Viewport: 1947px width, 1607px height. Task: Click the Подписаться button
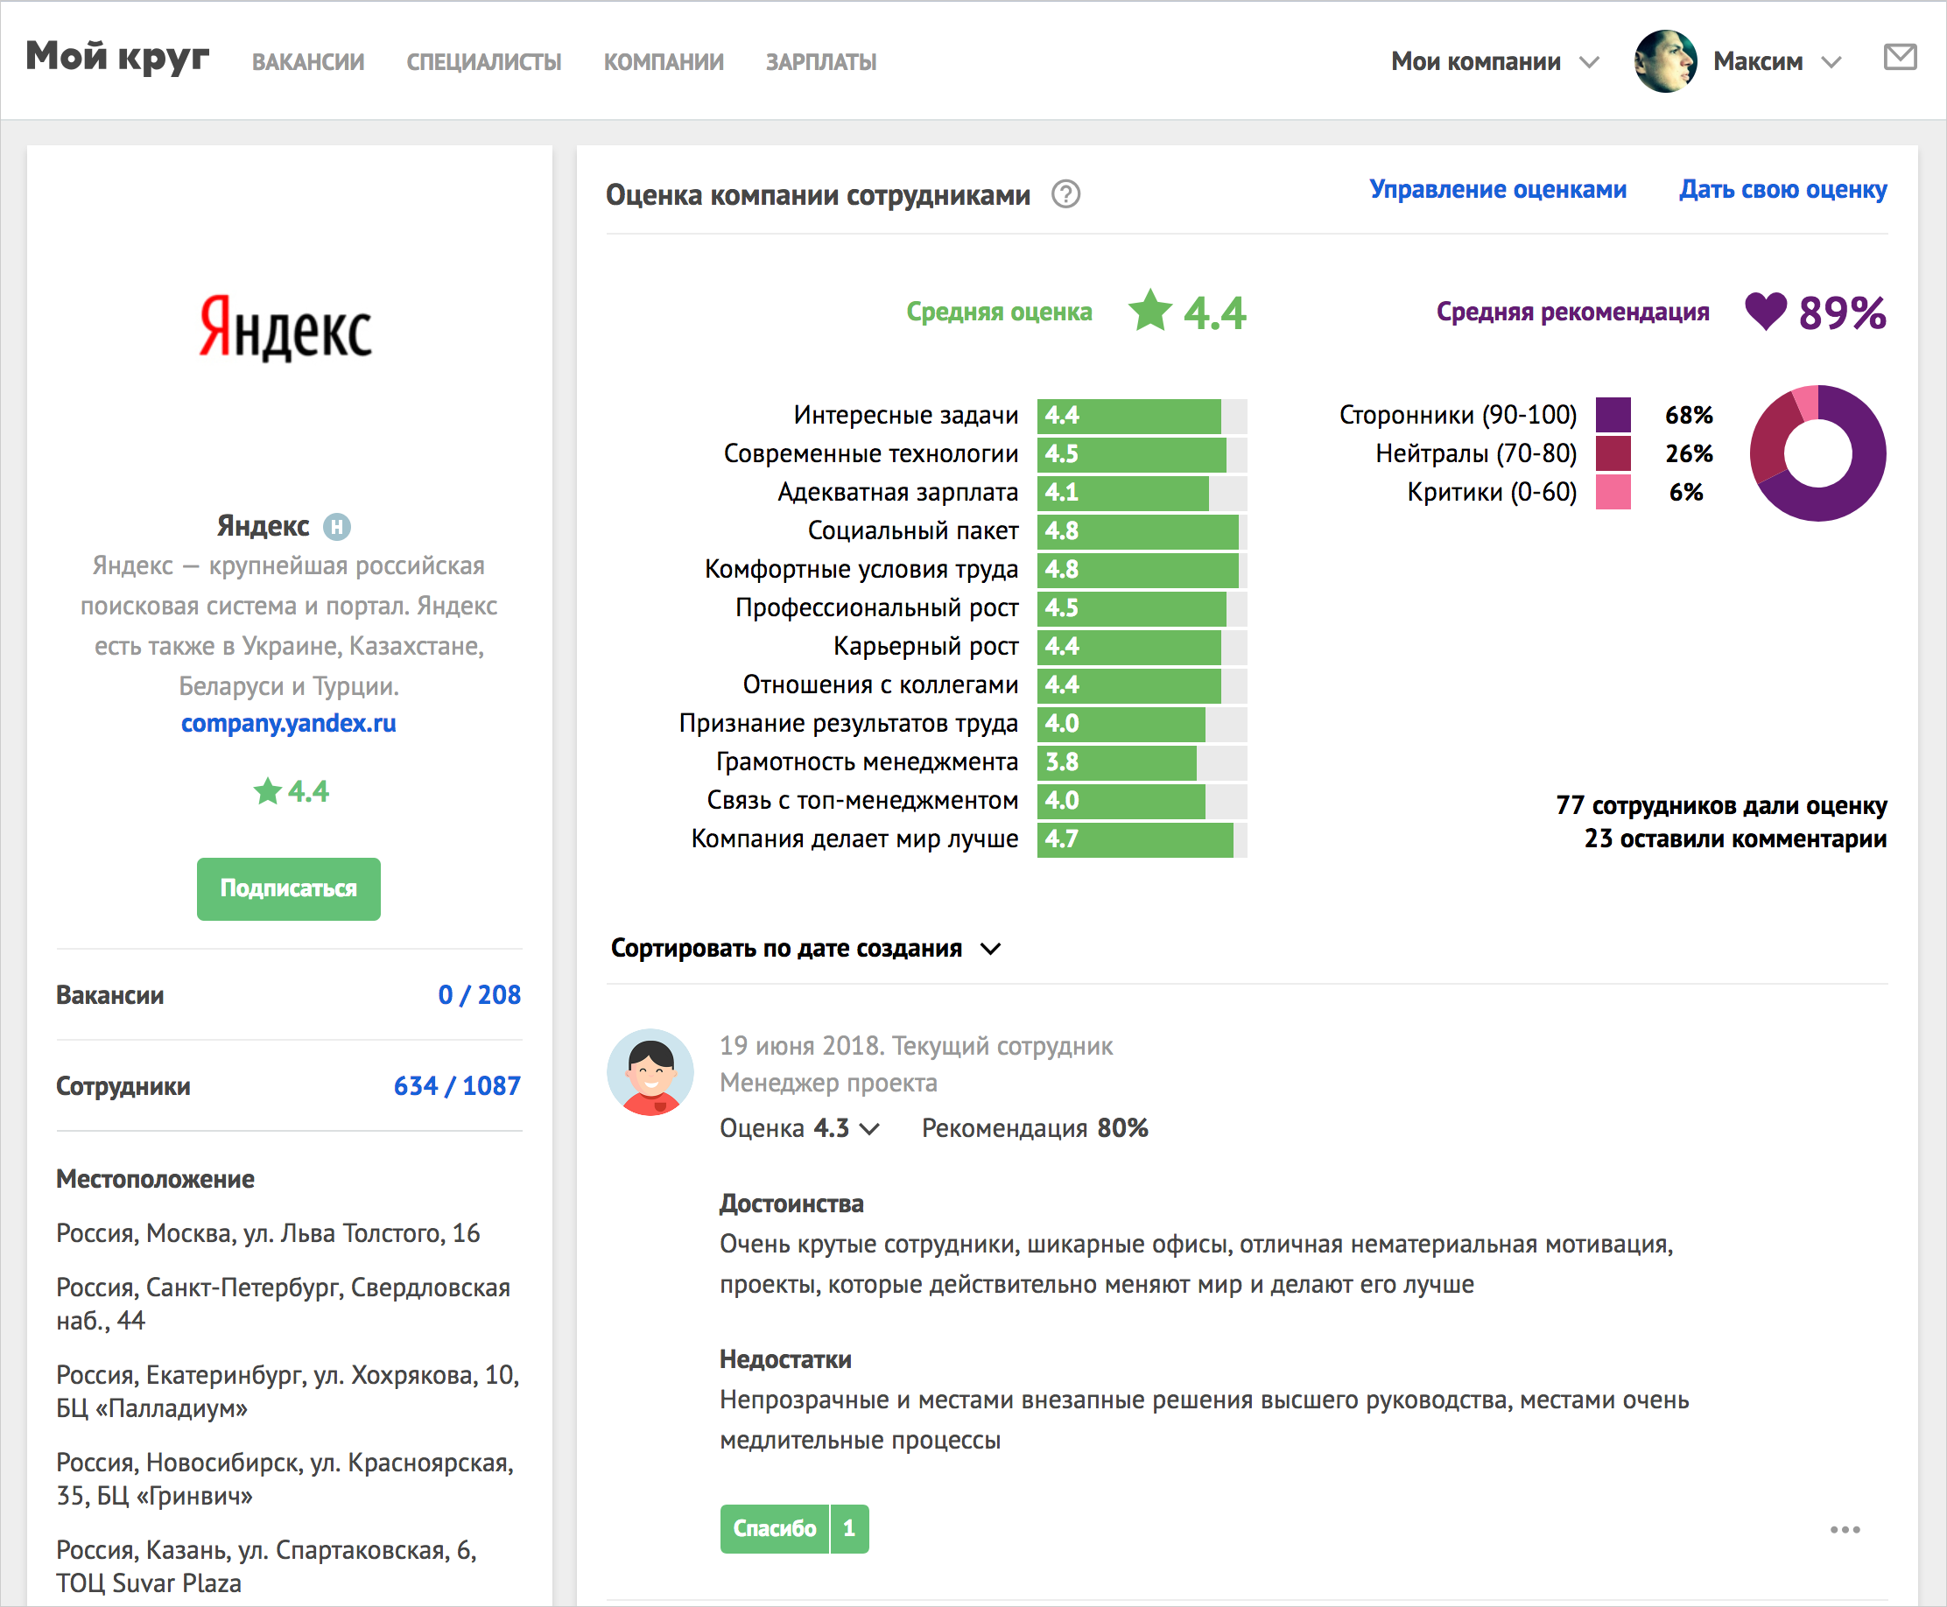[289, 888]
